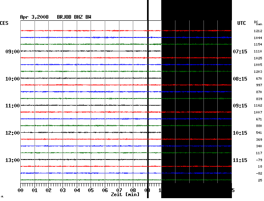Click the DC value "1212"
The image size is (264, 201).
pyautogui.click(x=258, y=31)
